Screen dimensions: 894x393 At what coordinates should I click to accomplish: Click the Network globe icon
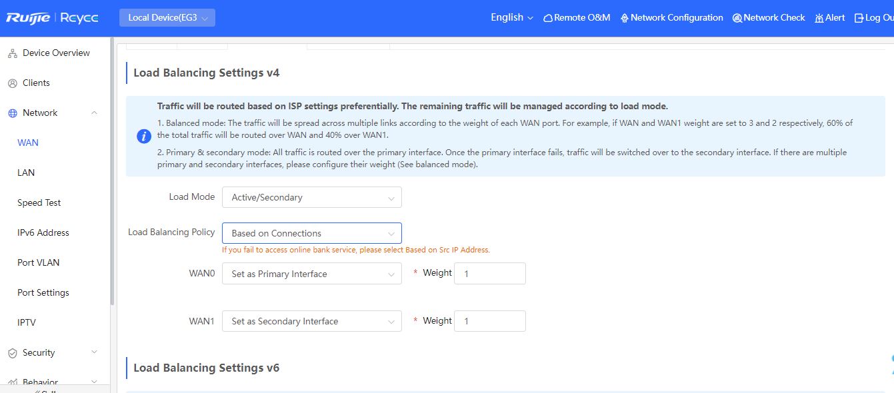(12, 113)
